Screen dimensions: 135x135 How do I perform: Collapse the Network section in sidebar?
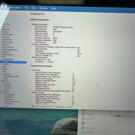click(0, 81)
